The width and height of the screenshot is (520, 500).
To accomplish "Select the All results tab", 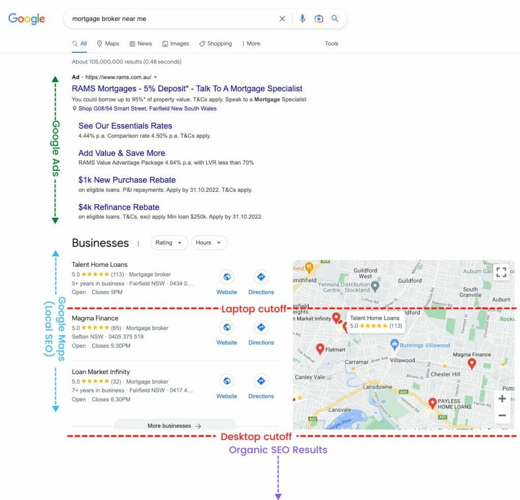I will [x=80, y=44].
